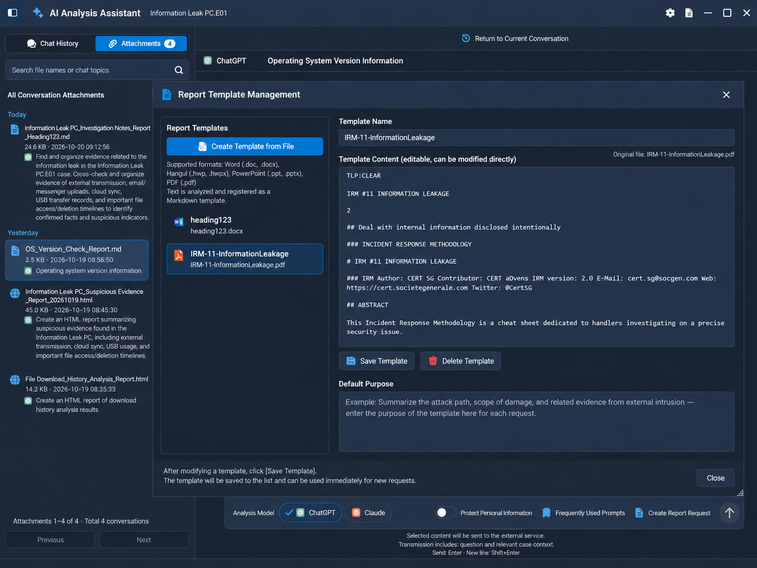Click Information Leak PC.E01 case name
The width and height of the screenshot is (757, 568).
[189, 13]
